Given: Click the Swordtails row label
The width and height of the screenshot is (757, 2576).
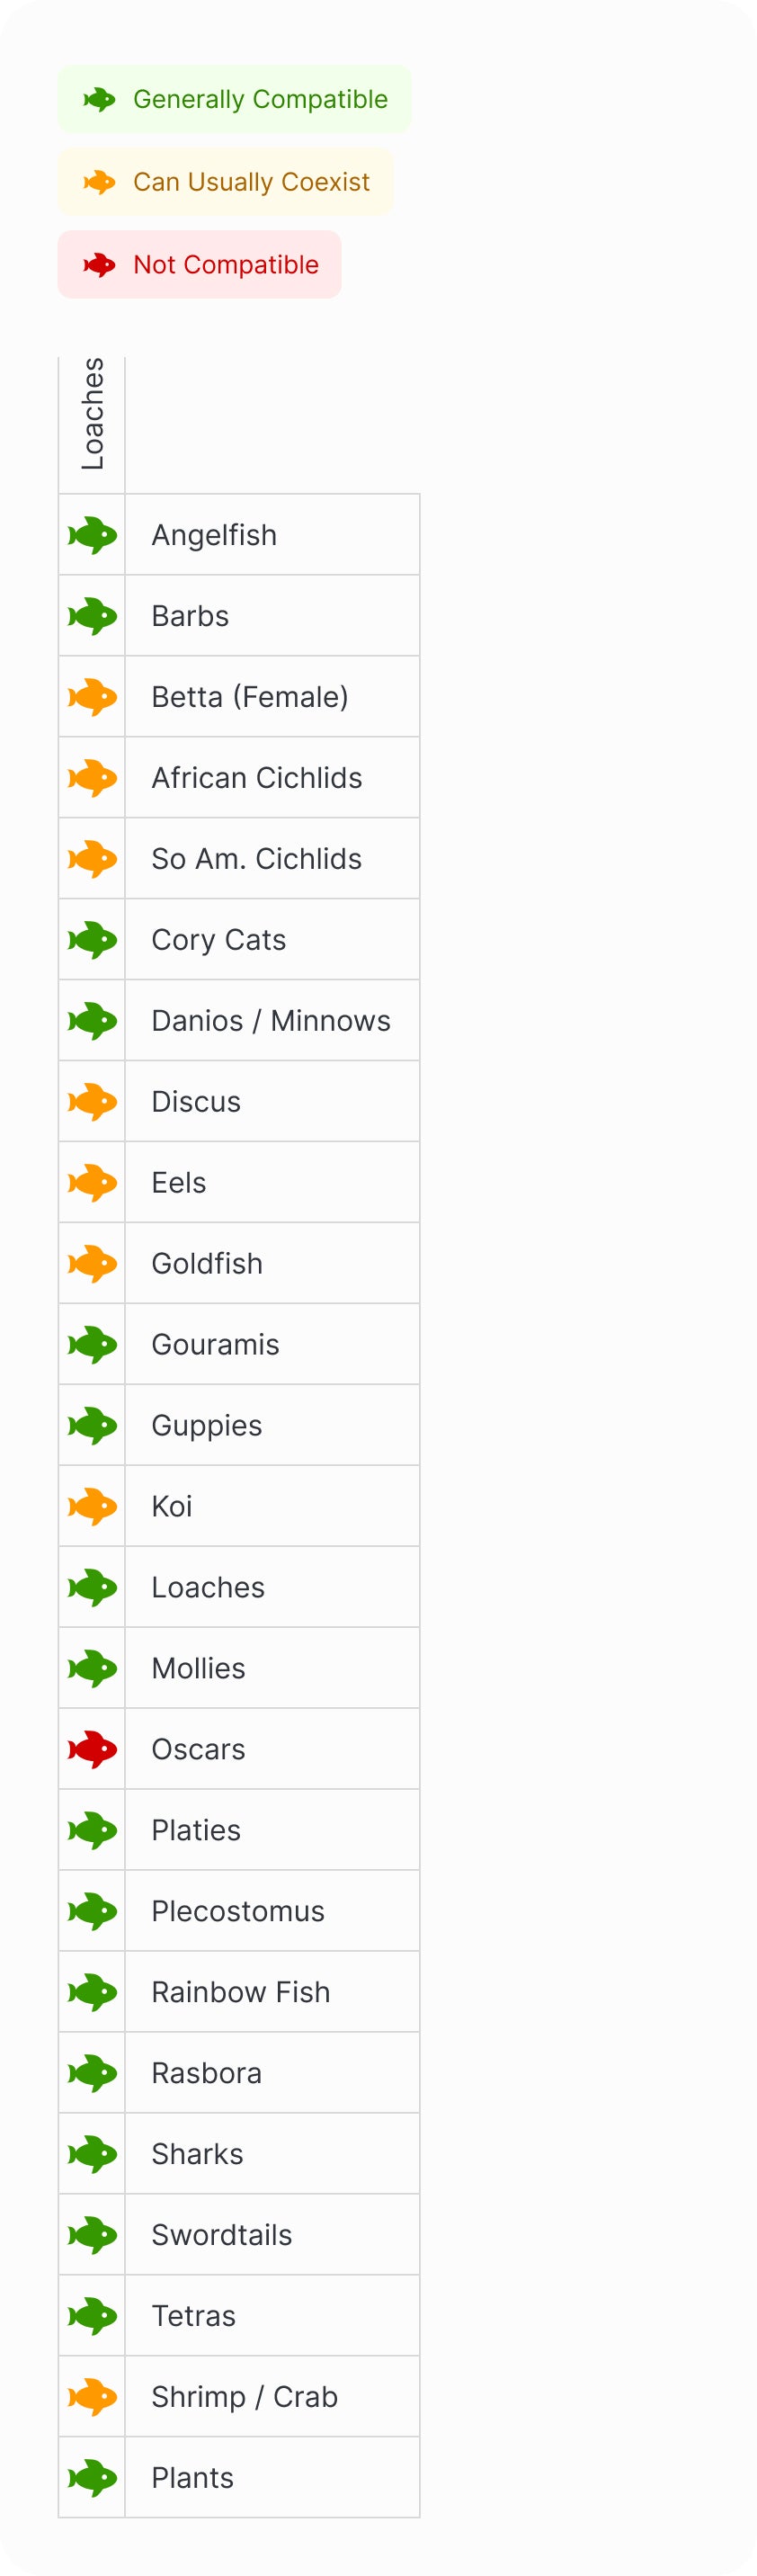Looking at the screenshot, I should tap(222, 2235).
